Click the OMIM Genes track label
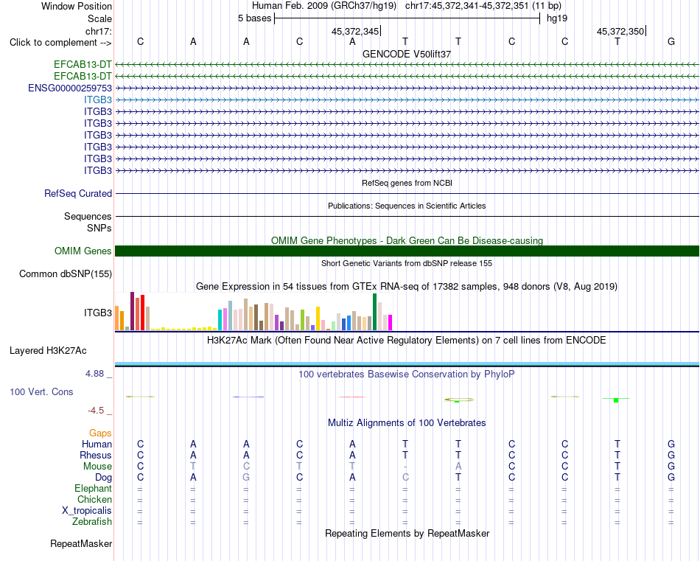 tap(83, 251)
